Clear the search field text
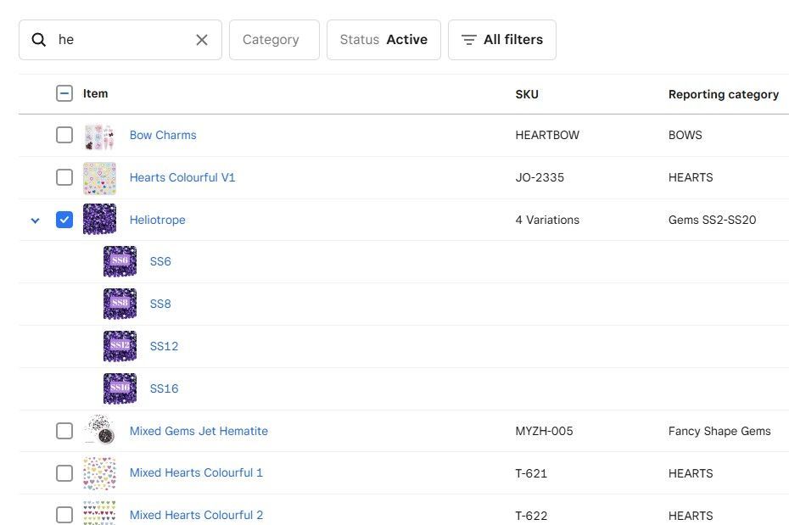The image size is (789, 525). (x=202, y=40)
